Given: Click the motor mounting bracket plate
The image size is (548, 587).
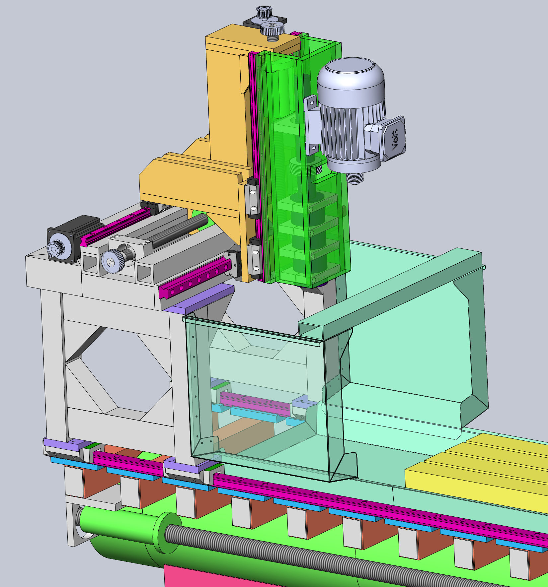Looking at the screenshot, I should click(x=311, y=124).
